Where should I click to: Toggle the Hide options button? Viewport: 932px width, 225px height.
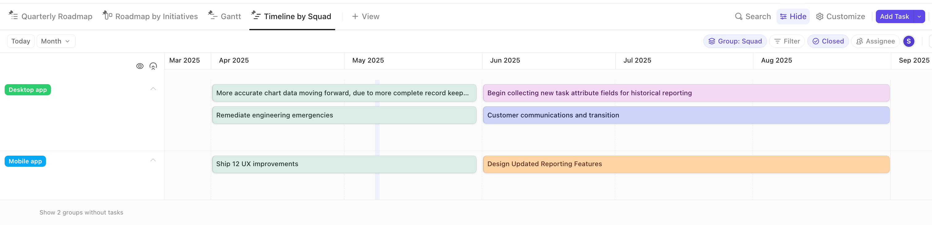point(793,17)
